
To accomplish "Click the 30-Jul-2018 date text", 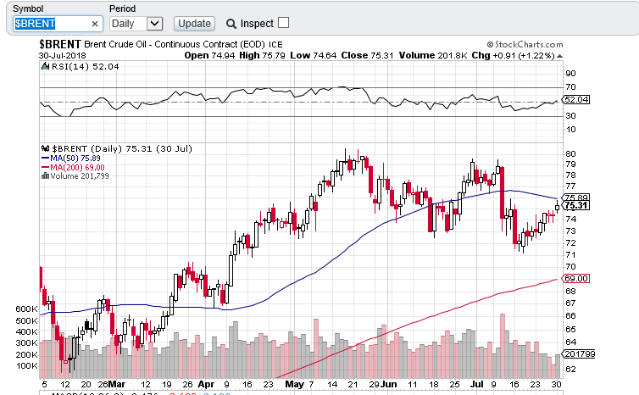I will [63, 55].
